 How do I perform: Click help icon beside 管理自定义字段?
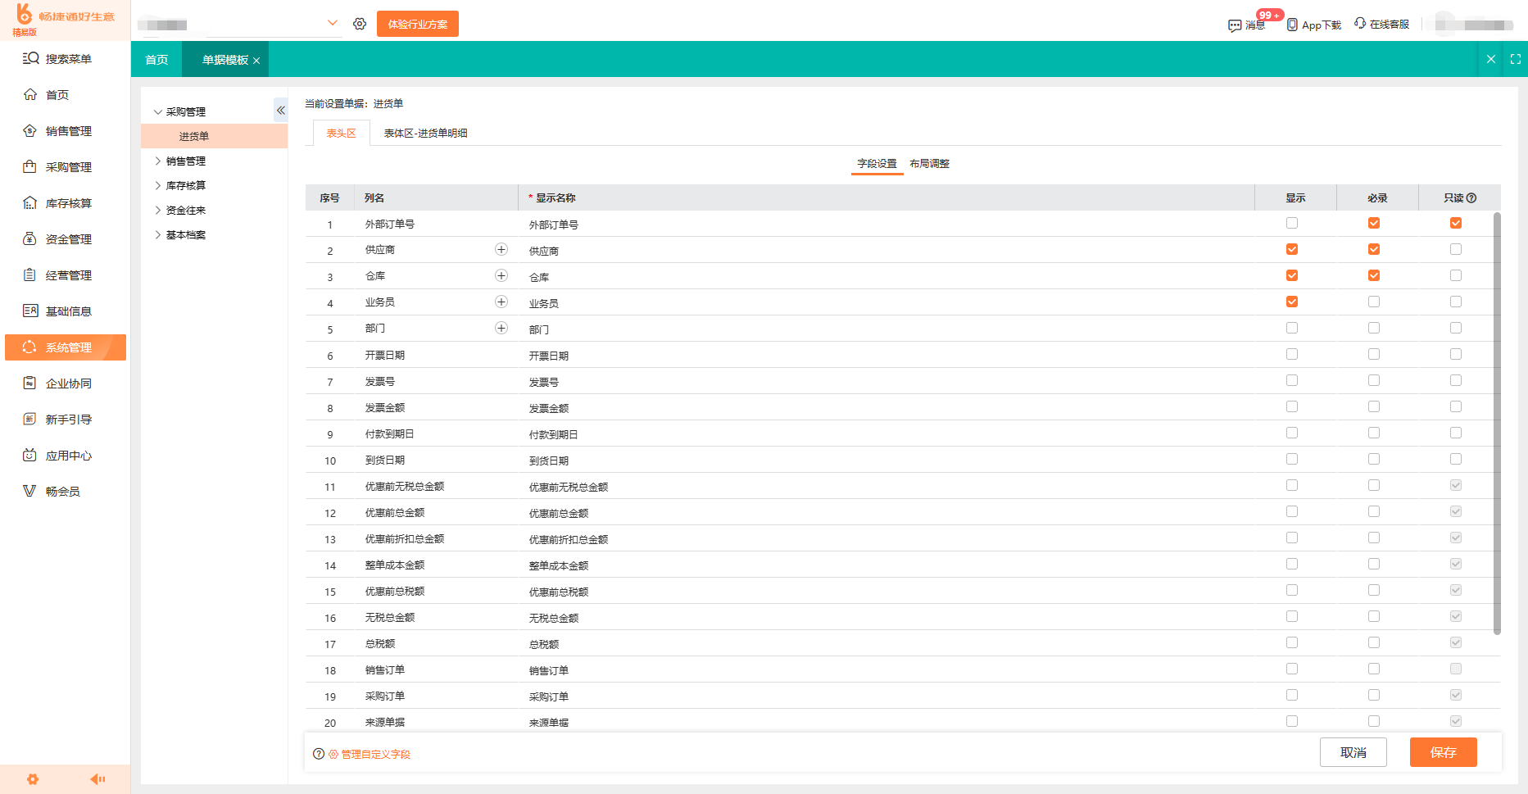(319, 754)
